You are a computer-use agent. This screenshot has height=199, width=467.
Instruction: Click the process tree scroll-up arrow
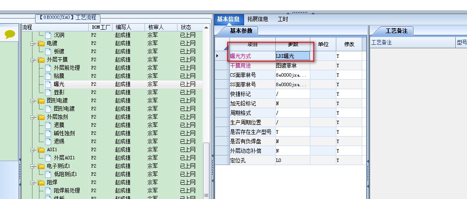[206, 27]
